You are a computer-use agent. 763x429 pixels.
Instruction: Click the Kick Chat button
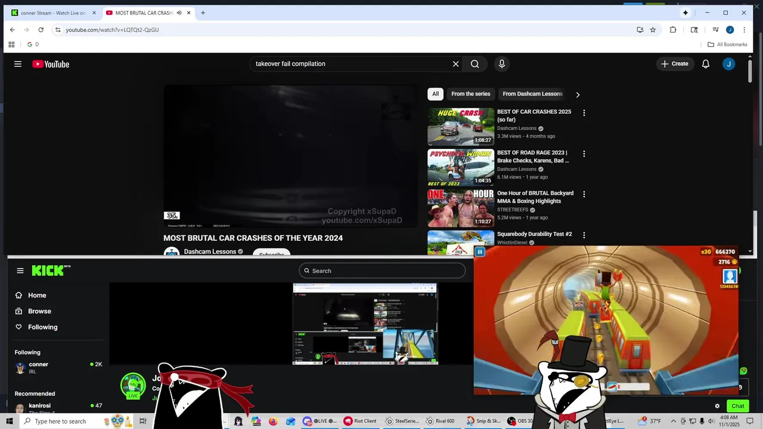[738, 406]
